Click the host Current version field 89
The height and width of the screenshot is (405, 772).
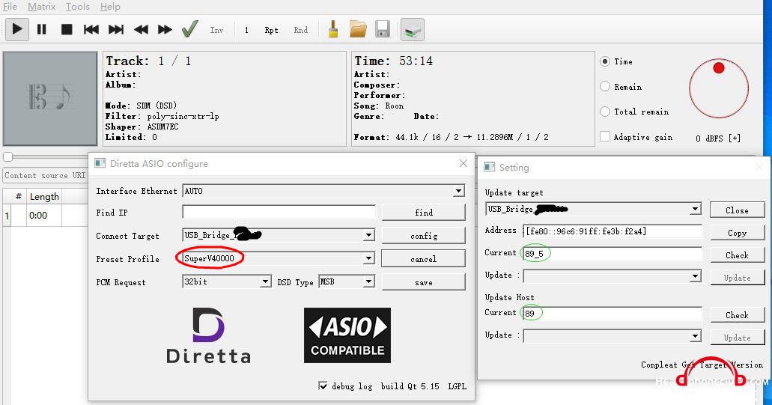pos(613,313)
